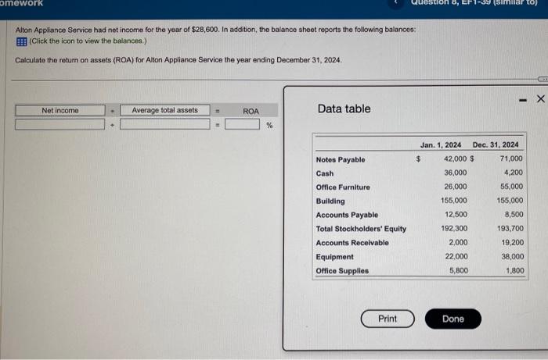The image size is (548, 360).
Task: Click the 26,000 Office Furniture value
Action: click(456, 187)
